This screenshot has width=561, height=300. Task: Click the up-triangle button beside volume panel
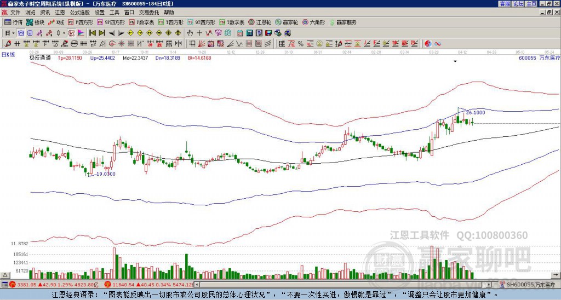(5, 275)
